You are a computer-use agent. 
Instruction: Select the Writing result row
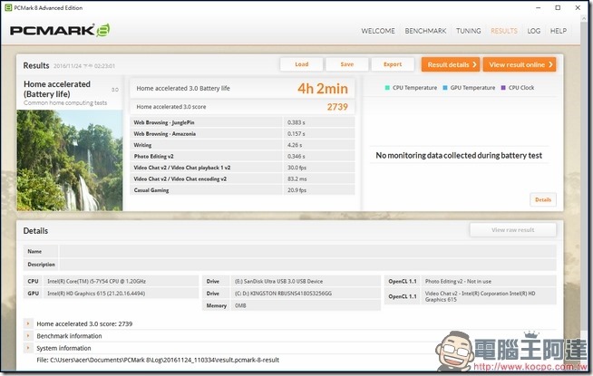(x=242, y=145)
